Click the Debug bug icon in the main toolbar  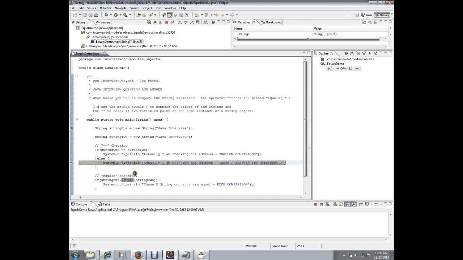pos(106,15)
